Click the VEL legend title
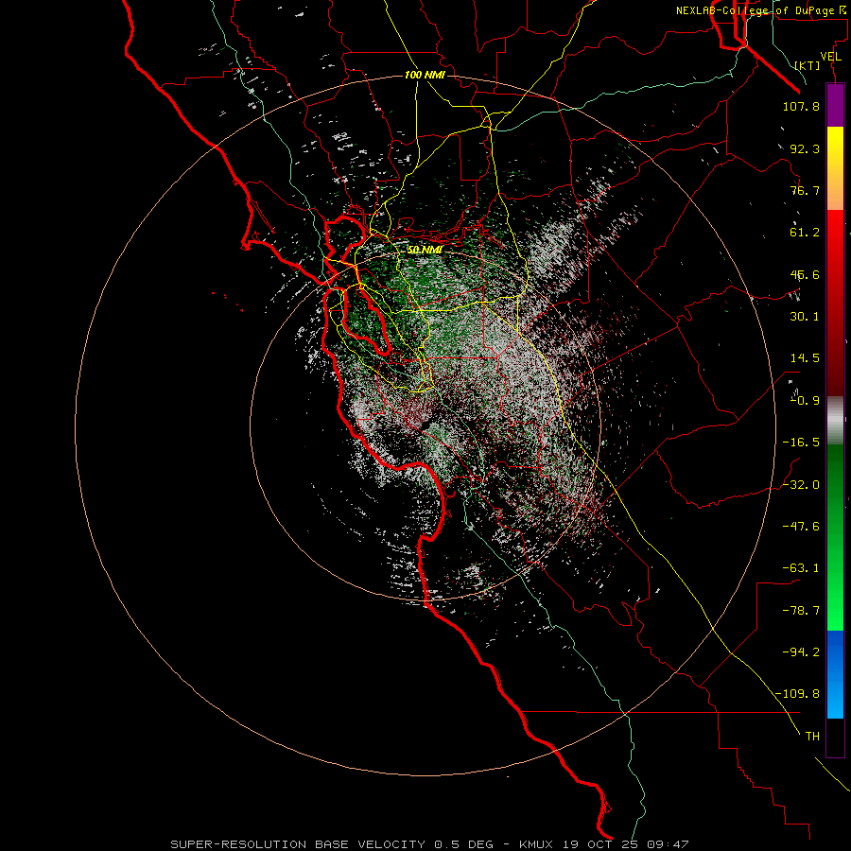851x851 pixels. click(830, 57)
